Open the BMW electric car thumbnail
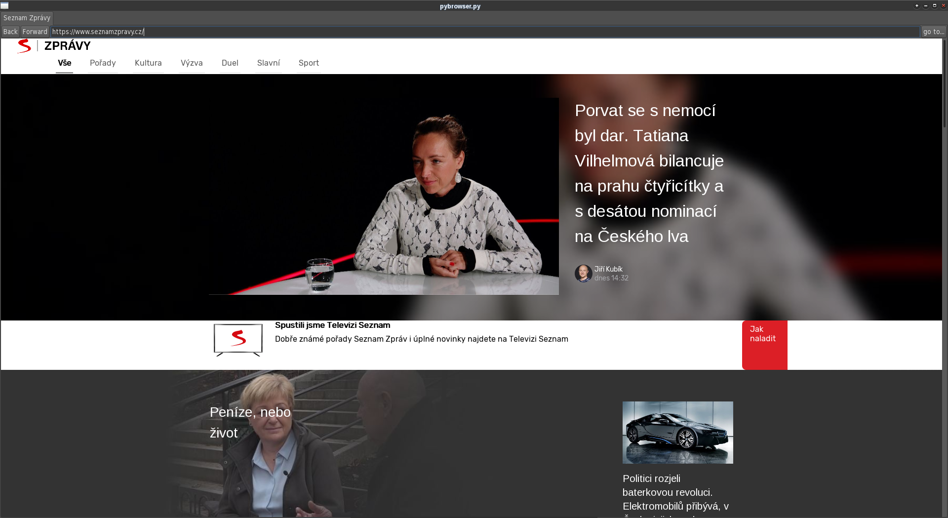The height and width of the screenshot is (518, 948). click(x=677, y=433)
